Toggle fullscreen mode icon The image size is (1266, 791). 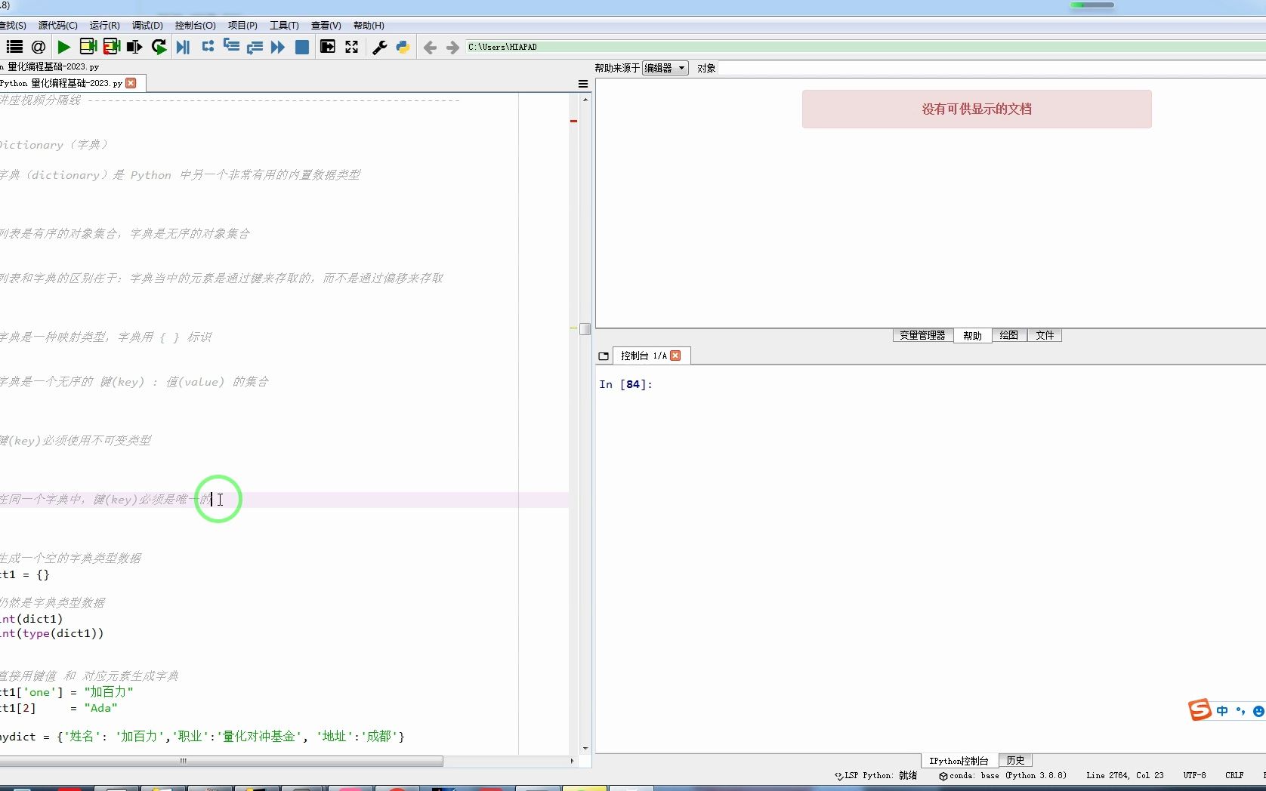tap(352, 47)
